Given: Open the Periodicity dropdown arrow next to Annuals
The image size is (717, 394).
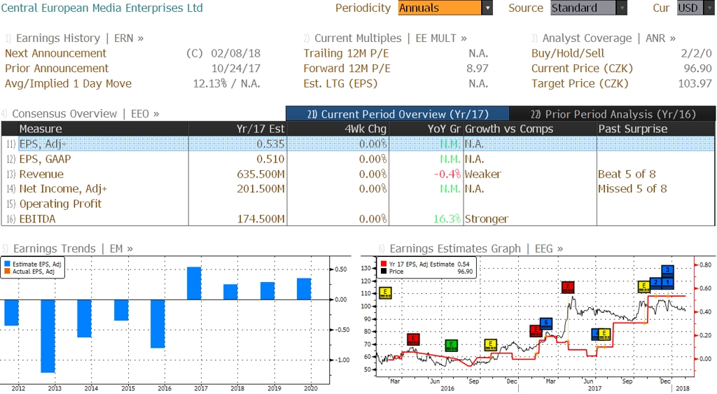Looking at the screenshot, I should tap(487, 8).
